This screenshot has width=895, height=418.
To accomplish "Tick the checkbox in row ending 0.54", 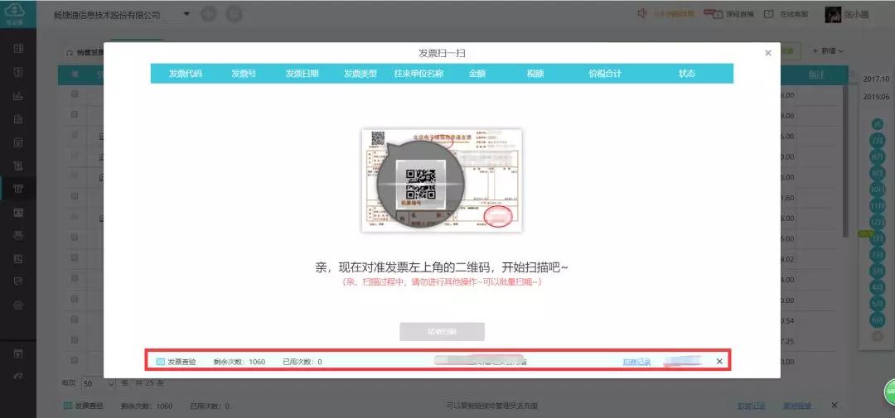I will [75, 320].
